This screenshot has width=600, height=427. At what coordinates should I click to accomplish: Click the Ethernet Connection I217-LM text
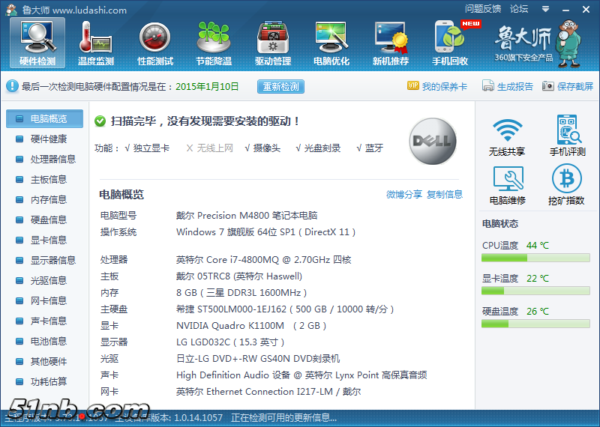coord(268,392)
